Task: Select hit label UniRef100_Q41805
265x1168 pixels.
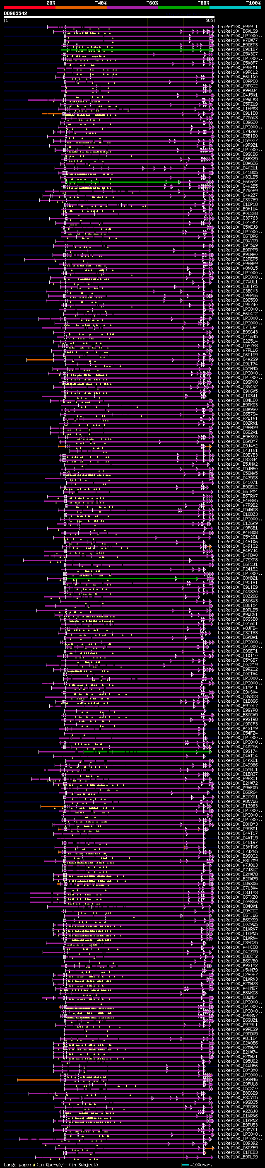Action: pos(238,173)
